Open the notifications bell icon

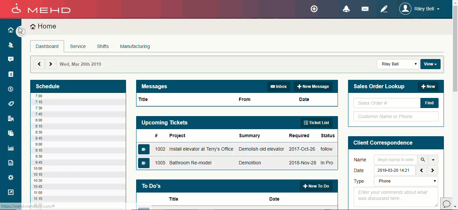pyautogui.click(x=346, y=9)
